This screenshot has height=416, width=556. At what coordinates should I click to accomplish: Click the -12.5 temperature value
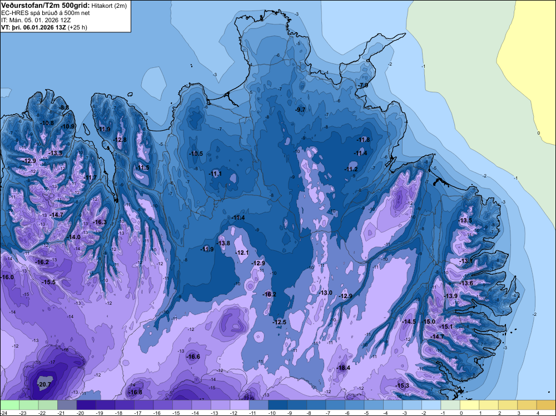280,322
